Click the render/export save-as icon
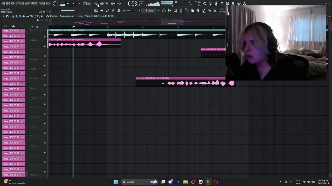The height and width of the screenshot is (186, 332). coord(233,4)
